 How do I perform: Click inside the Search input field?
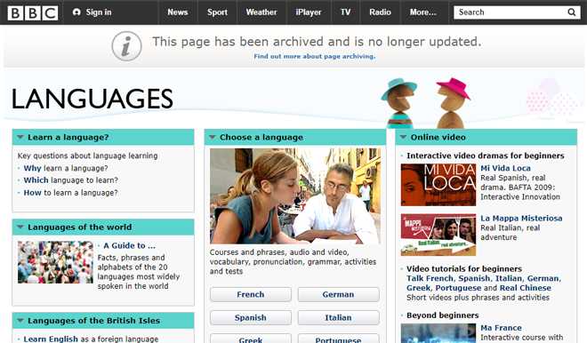[x=510, y=12]
